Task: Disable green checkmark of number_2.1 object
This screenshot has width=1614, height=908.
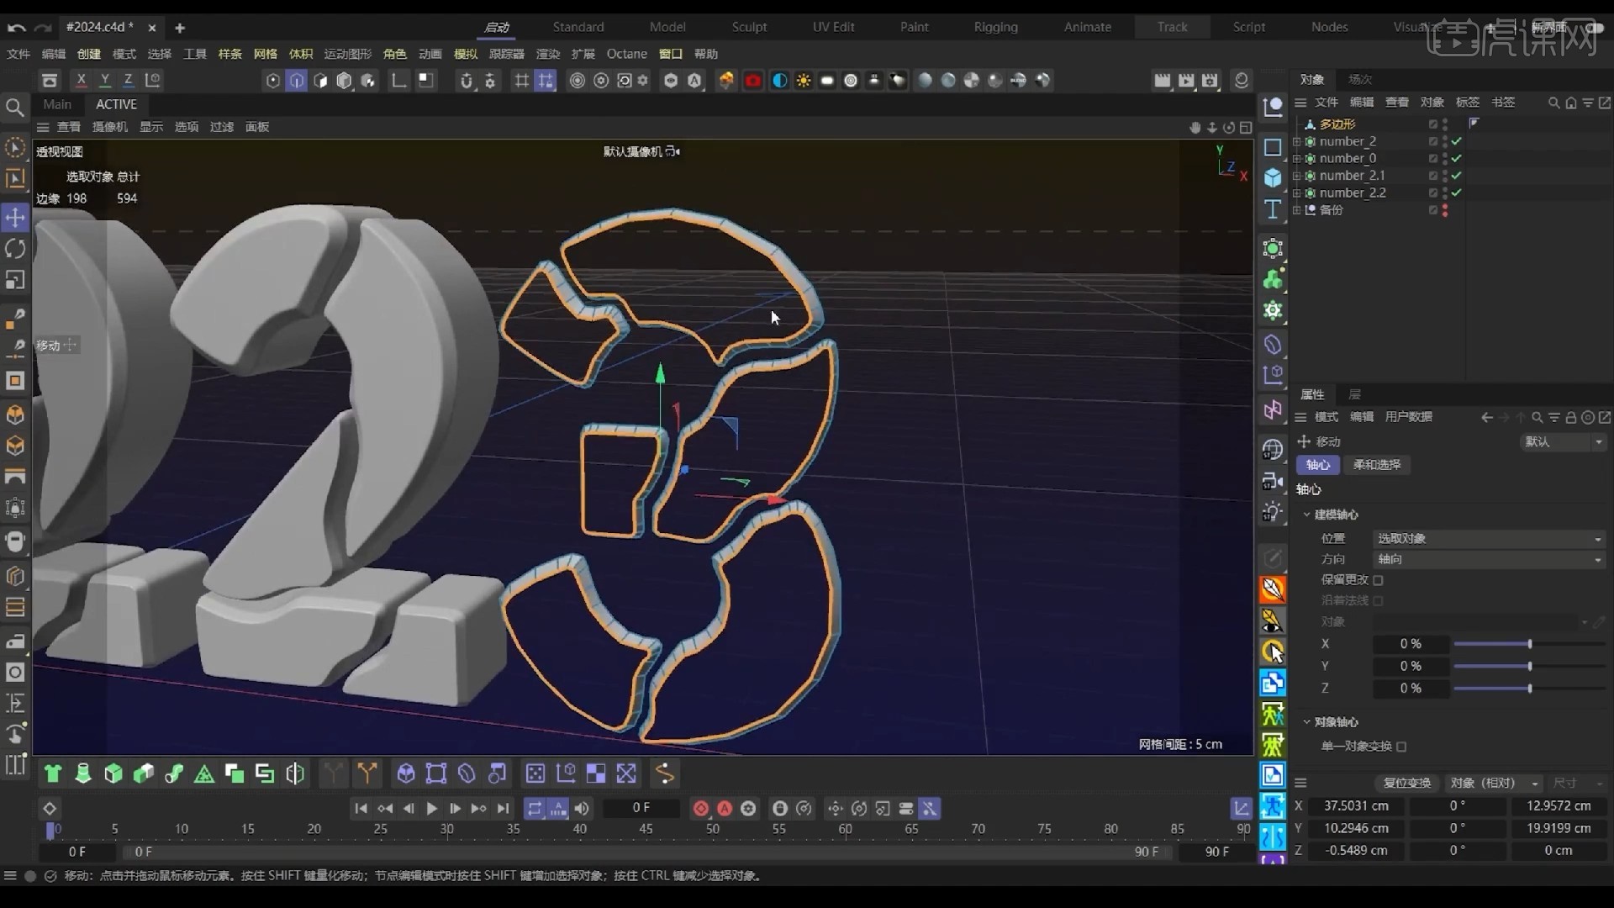Action: click(1456, 176)
